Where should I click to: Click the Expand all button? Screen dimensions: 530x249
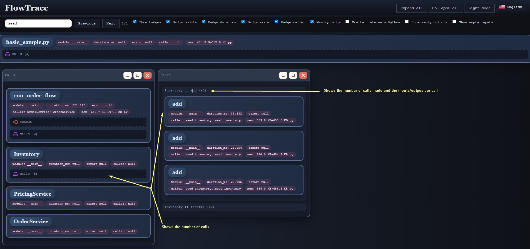pos(412,8)
